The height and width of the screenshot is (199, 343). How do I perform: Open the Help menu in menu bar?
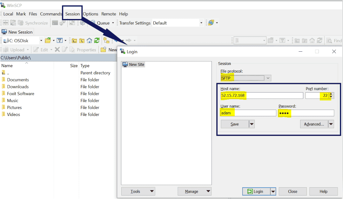123,14
